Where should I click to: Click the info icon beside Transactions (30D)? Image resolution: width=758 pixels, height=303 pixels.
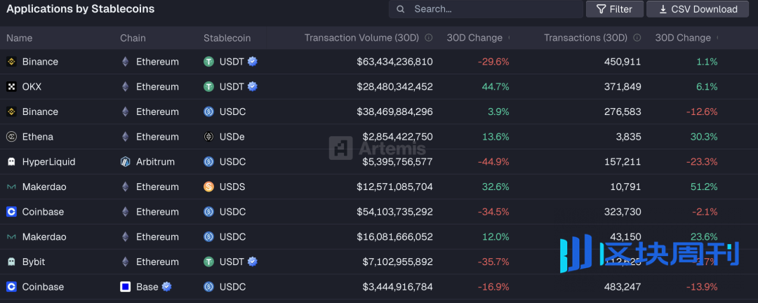(x=637, y=38)
